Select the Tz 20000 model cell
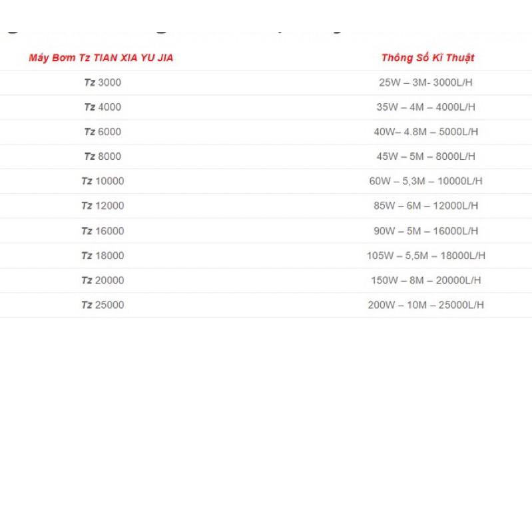Image resolution: width=532 pixels, height=532 pixels. coord(103,280)
